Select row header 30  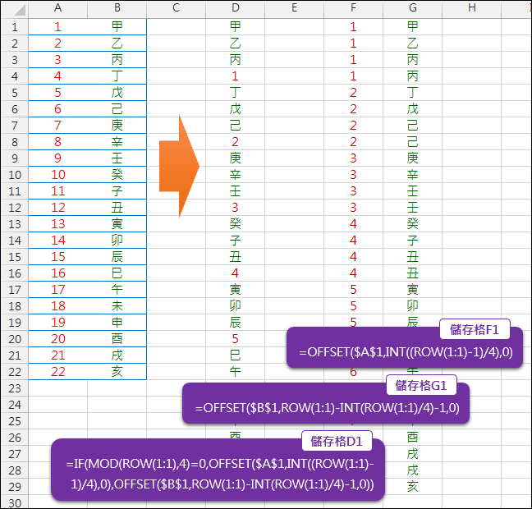[x=14, y=502]
